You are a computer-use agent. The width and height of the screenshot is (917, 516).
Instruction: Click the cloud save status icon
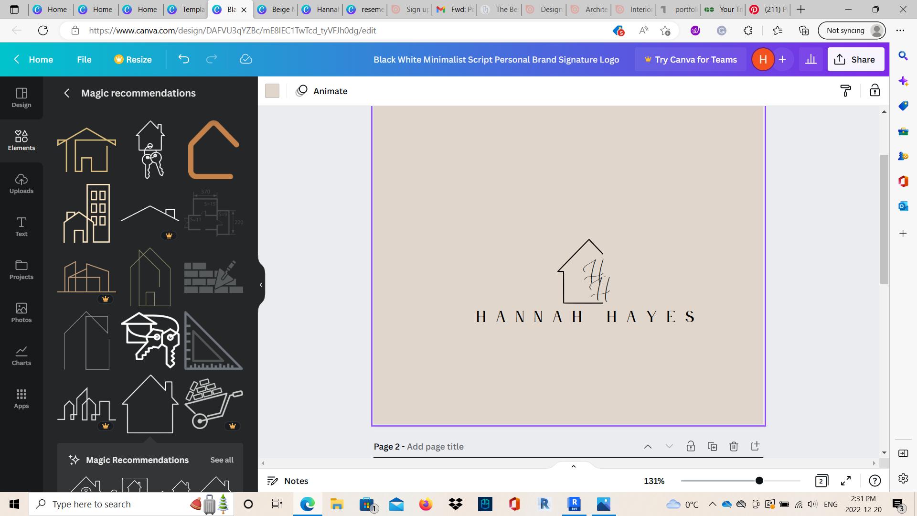245,59
